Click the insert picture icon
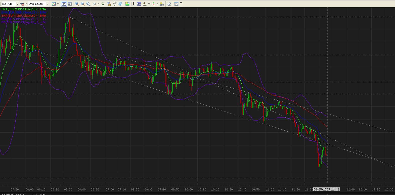This screenshot has width=395, height=195. click(127, 4)
